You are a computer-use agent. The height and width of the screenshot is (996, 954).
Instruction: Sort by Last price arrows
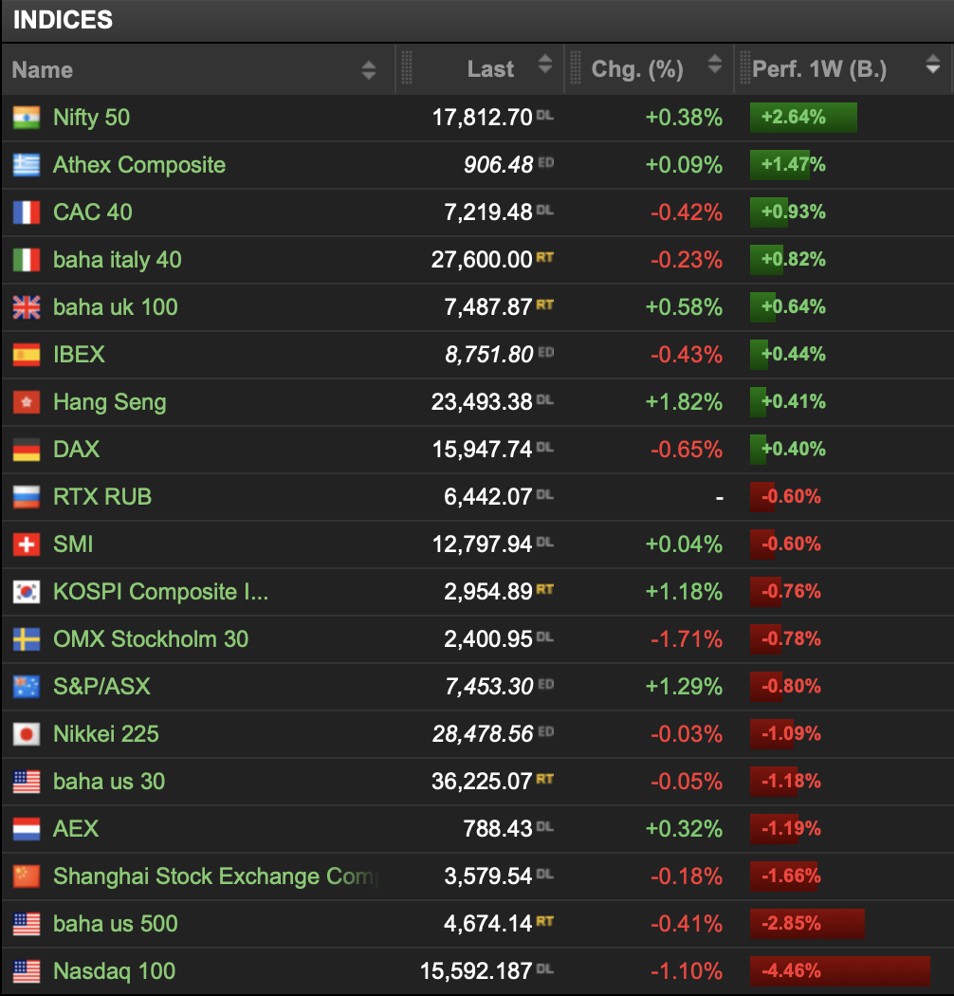[545, 65]
